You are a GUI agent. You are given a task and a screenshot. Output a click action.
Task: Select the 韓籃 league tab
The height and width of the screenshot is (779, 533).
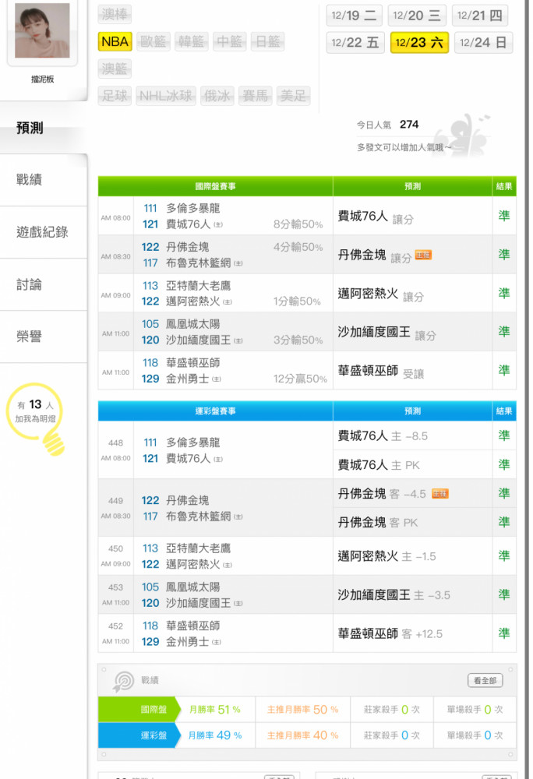[191, 42]
